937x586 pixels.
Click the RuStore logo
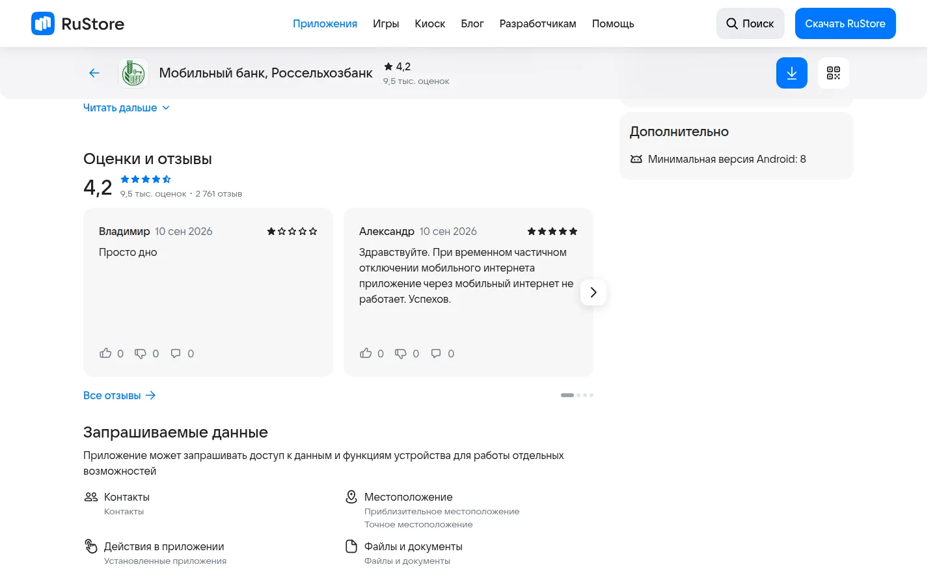pyautogui.click(x=77, y=23)
